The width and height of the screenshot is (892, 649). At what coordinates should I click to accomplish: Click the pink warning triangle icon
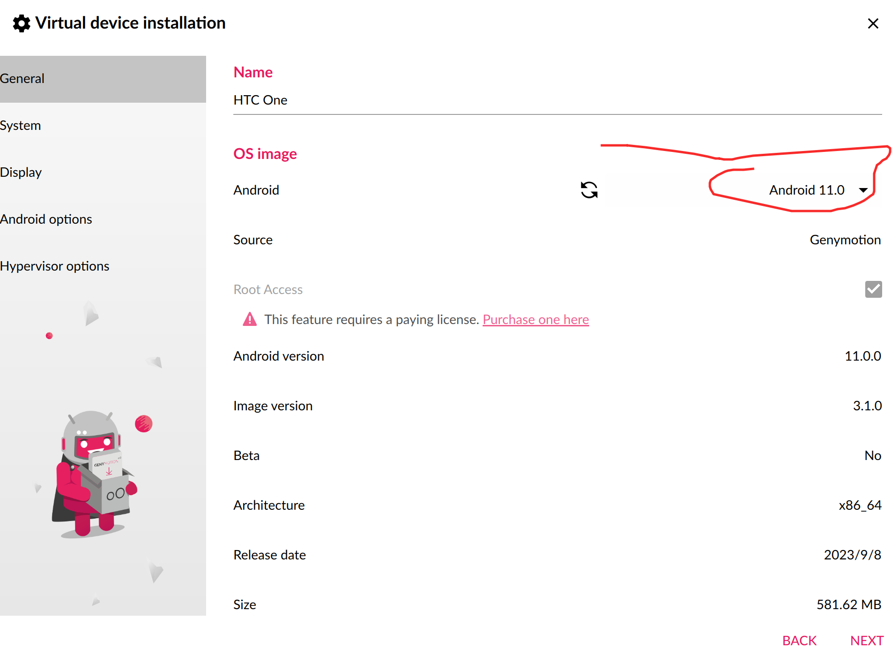click(250, 319)
